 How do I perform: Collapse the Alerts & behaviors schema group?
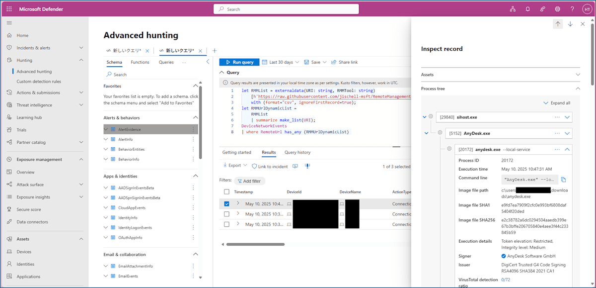[195, 118]
